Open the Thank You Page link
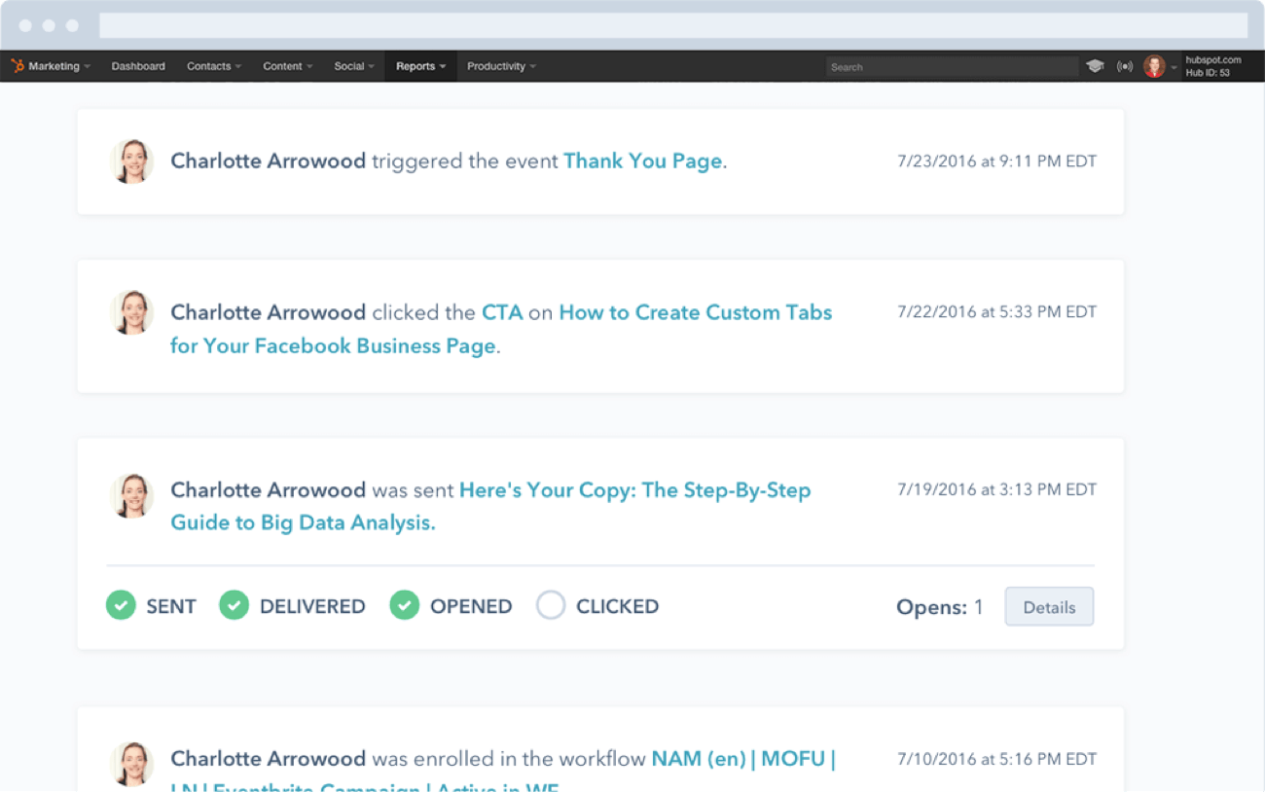 (642, 161)
